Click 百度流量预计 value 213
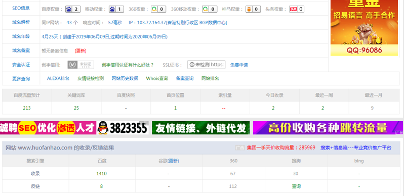The height and width of the screenshot is (196, 404). point(27,108)
